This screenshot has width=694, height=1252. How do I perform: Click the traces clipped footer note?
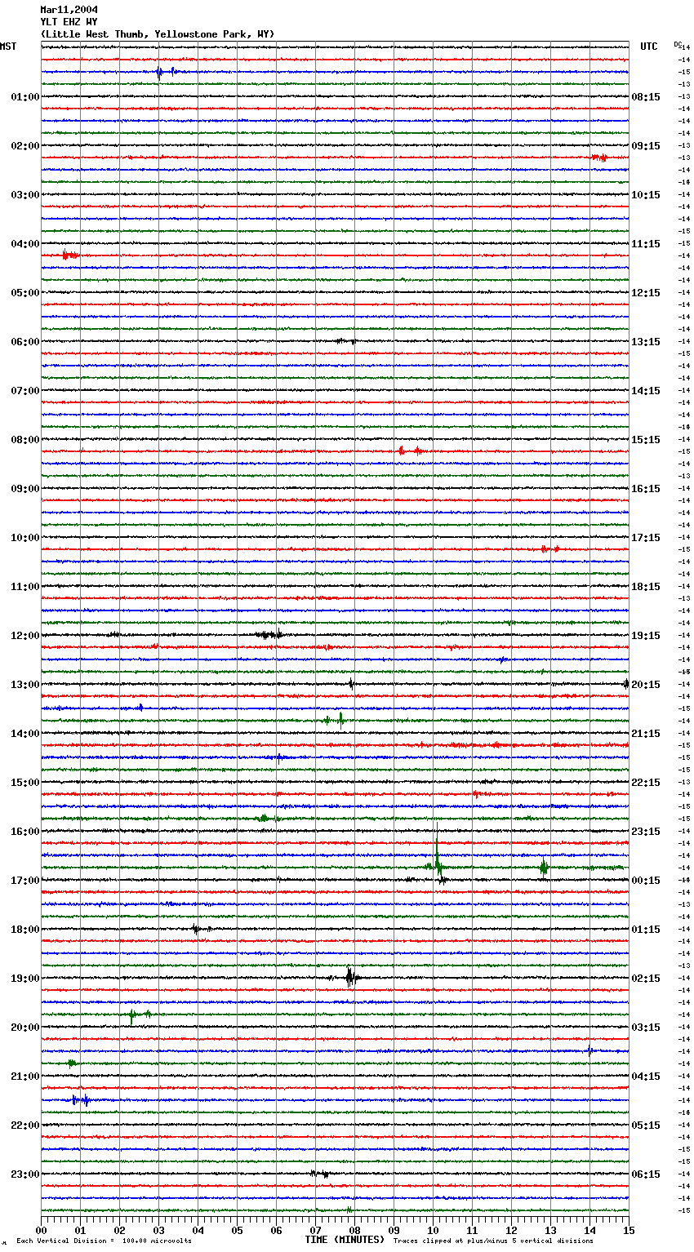point(493,1241)
